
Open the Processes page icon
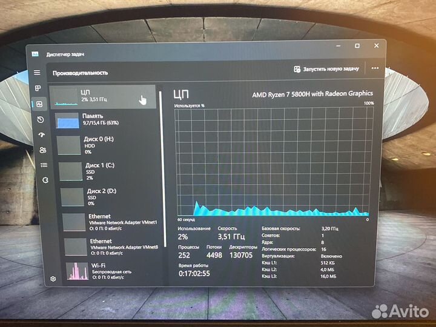(x=38, y=88)
